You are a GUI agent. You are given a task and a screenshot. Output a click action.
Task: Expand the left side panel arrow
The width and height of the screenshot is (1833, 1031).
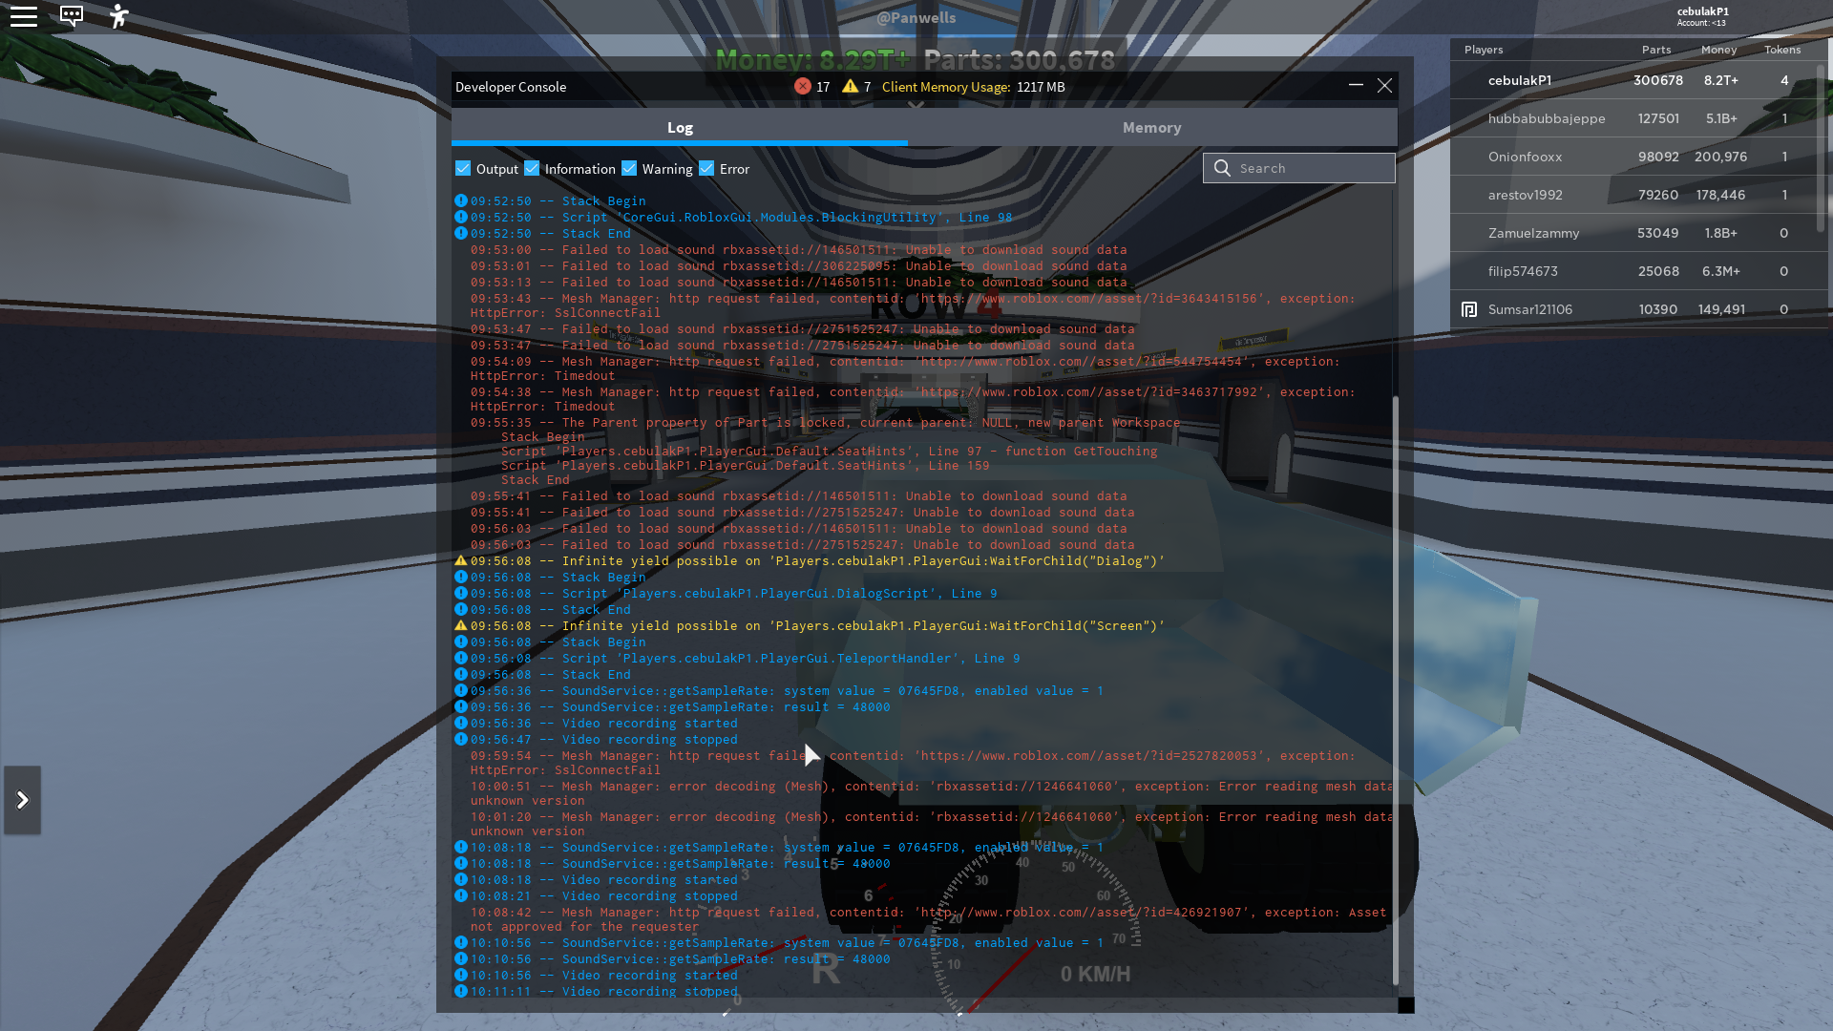(x=22, y=800)
